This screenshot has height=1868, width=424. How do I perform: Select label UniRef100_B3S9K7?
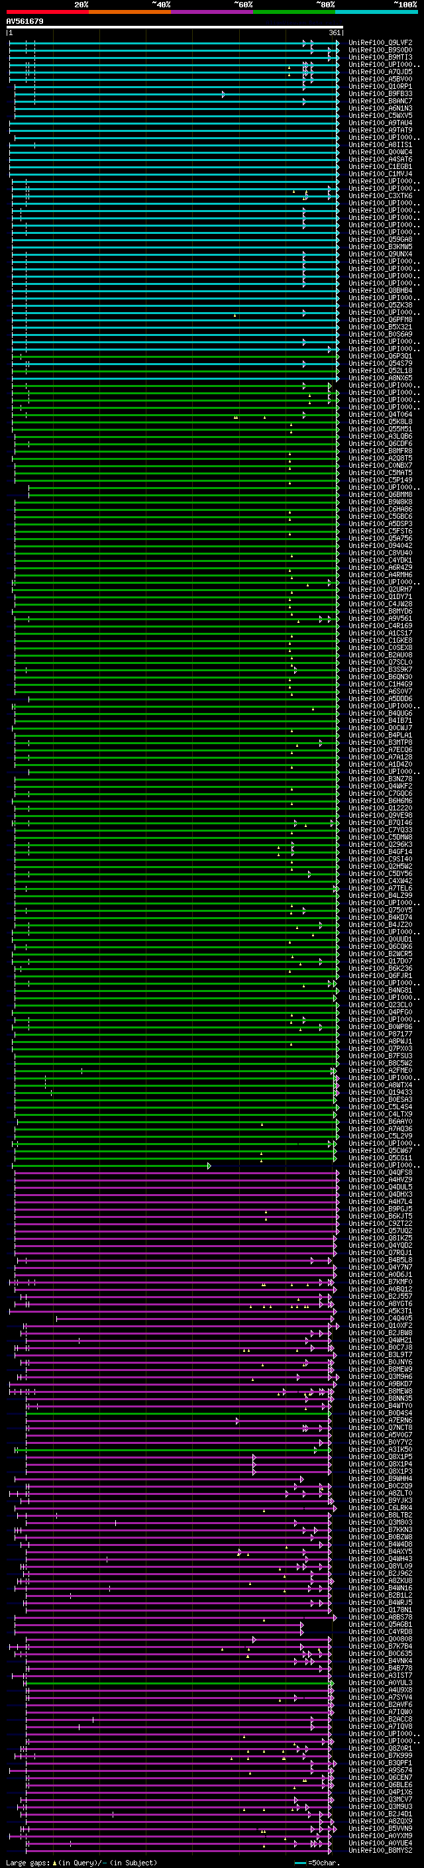click(380, 669)
